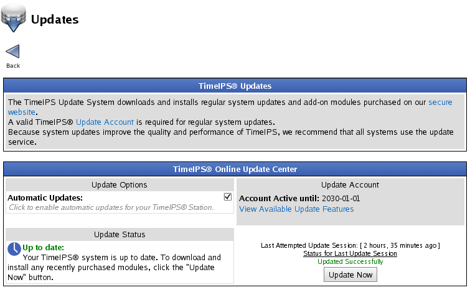The height and width of the screenshot is (290, 470).
Task: Click the TimeIPS® Updates header bar
Action: [x=235, y=86]
